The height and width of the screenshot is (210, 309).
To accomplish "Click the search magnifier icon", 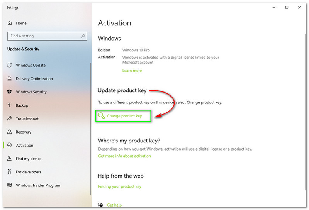I will (83, 36).
